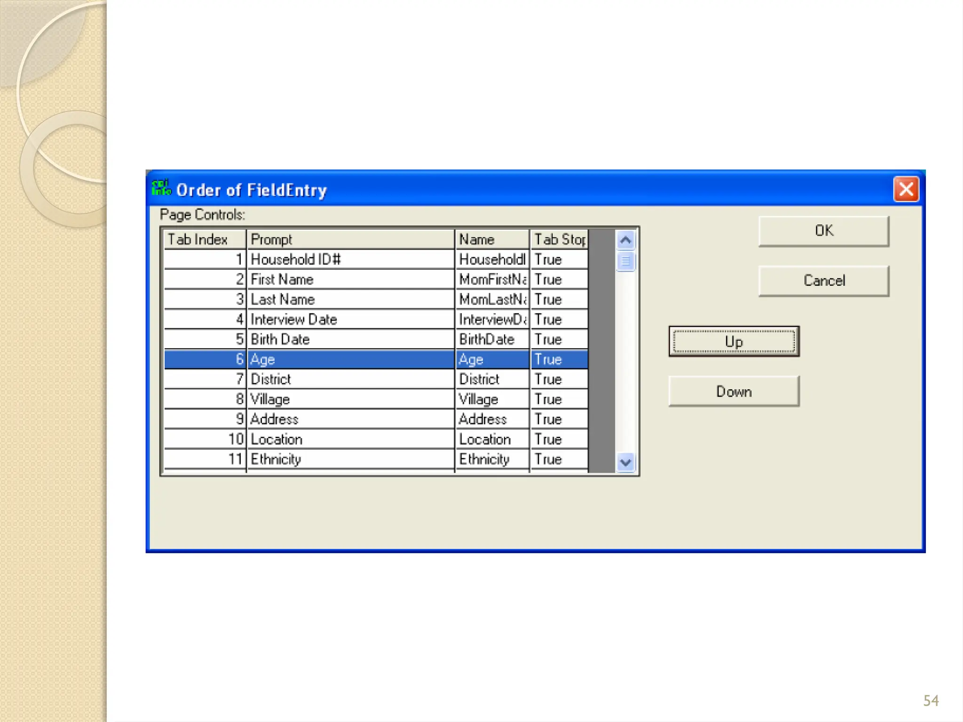Image resolution: width=963 pixels, height=722 pixels.
Task: Close the Order of FieldEntry dialog
Action: click(x=906, y=189)
